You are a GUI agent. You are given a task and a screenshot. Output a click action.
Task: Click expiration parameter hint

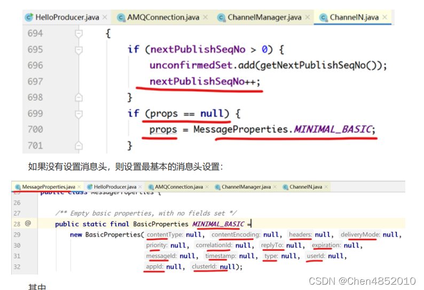click(x=326, y=245)
